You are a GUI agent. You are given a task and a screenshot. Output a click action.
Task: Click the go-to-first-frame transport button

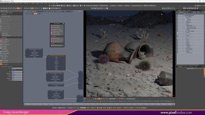pyautogui.click(x=77, y=108)
